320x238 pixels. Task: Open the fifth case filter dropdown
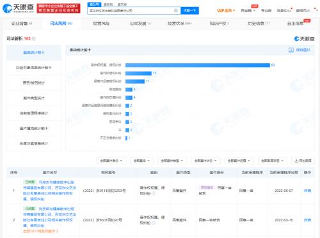(x=239, y=161)
